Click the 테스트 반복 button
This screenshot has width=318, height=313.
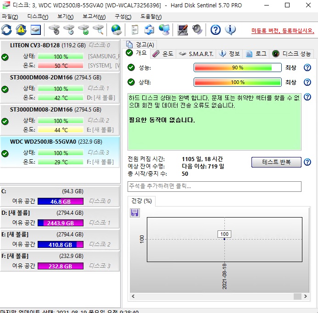click(x=276, y=162)
